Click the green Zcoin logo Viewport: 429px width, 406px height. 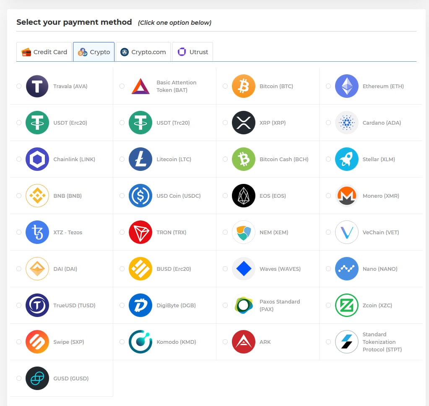coord(347,305)
